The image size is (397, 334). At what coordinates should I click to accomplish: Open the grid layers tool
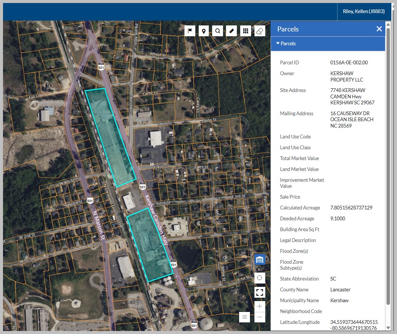(245, 31)
